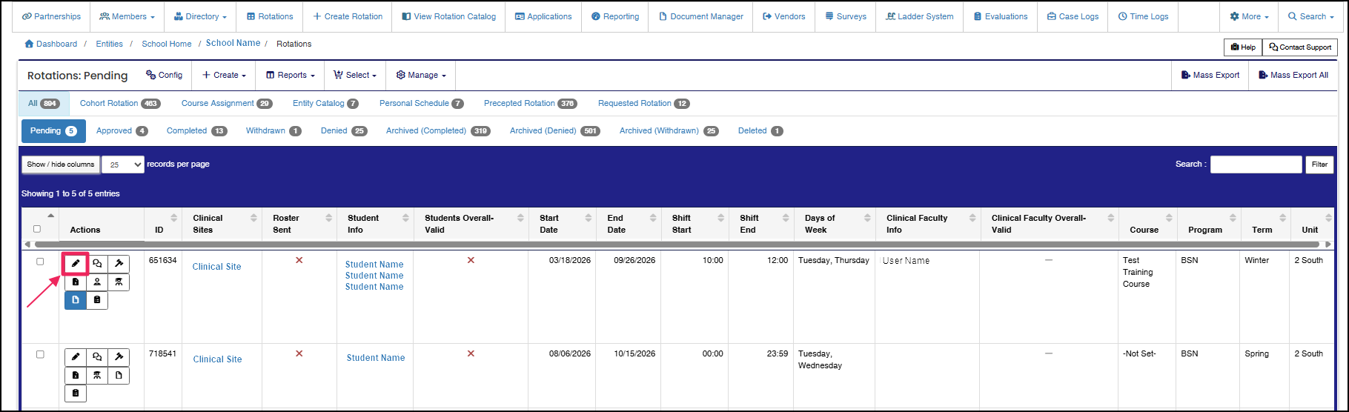
Task: Check the row checkbox for rotation 651634
Action: [40, 261]
